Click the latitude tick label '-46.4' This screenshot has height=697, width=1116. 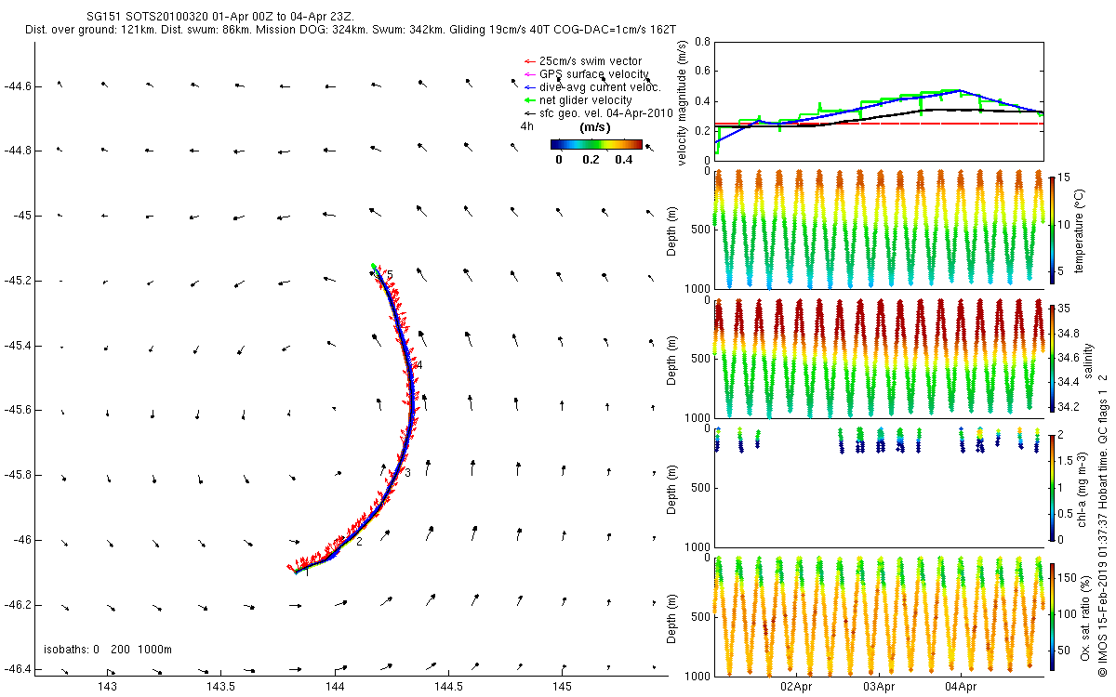(x=17, y=669)
